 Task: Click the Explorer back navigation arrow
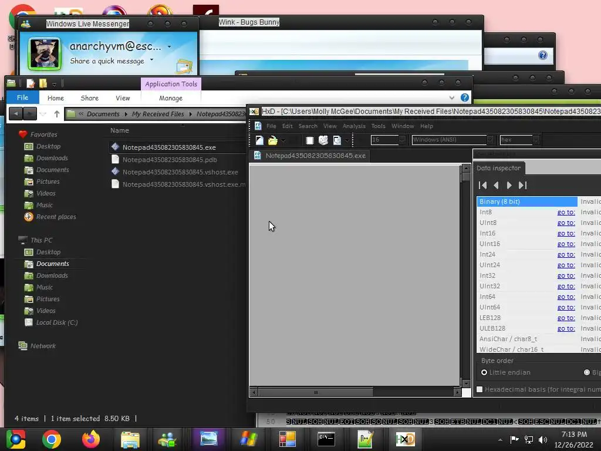tap(16, 113)
